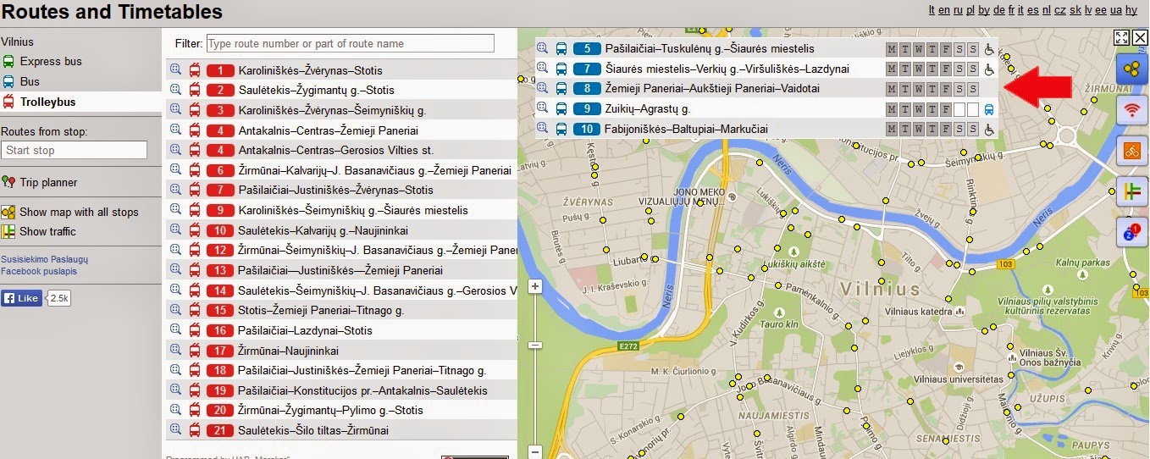Image resolution: width=1150 pixels, height=459 pixels.
Task: Click the blue number 8 bus route badge
Action: point(587,88)
